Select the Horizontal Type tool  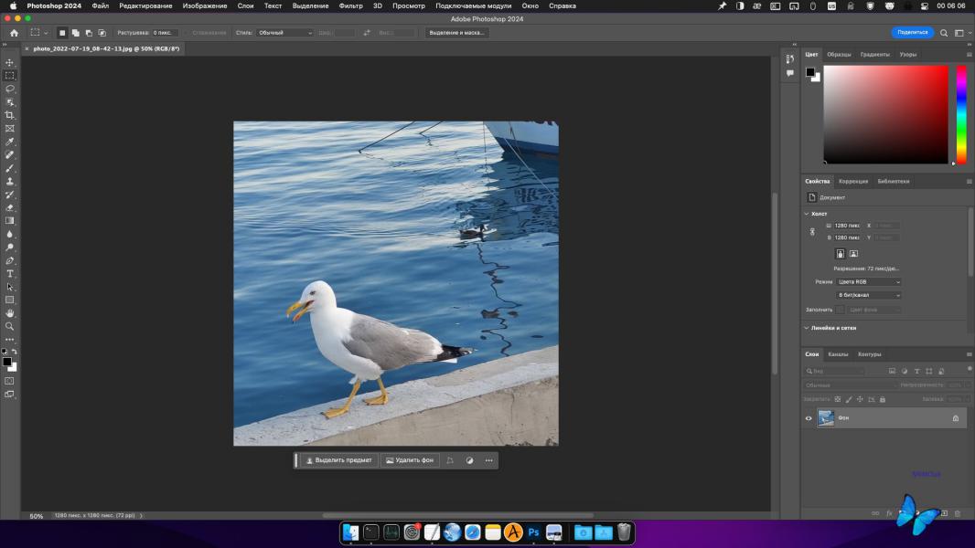10,274
